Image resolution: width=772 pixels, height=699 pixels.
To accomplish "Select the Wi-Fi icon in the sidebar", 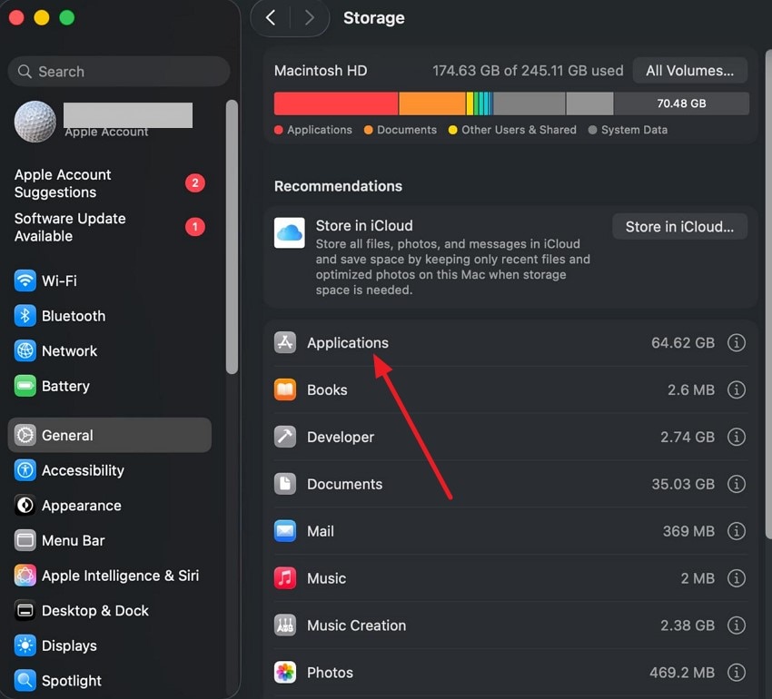I will [25, 281].
